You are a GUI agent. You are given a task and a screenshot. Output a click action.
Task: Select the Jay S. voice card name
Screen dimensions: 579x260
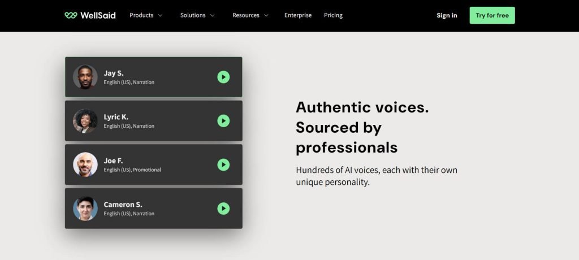[x=114, y=73]
